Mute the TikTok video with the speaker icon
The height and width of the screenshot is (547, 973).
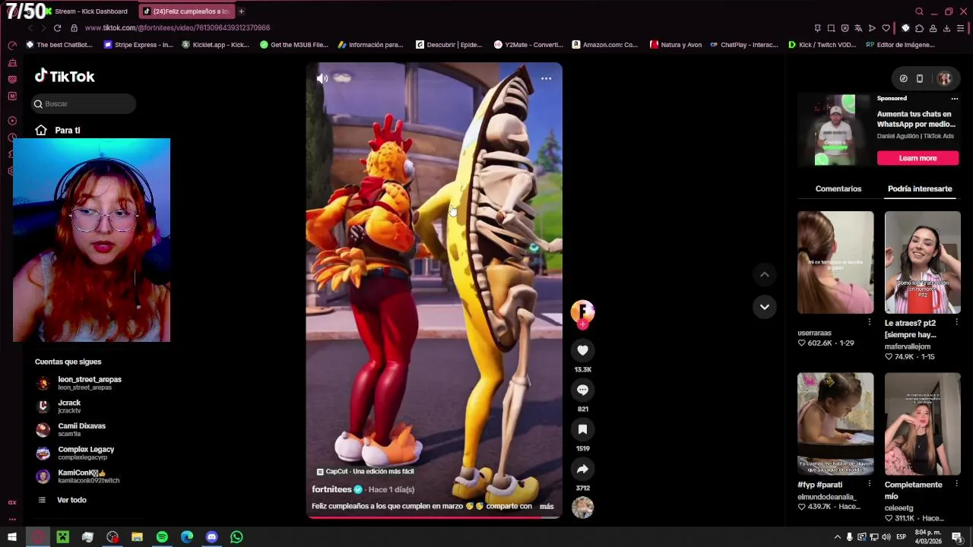tap(322, 78)
